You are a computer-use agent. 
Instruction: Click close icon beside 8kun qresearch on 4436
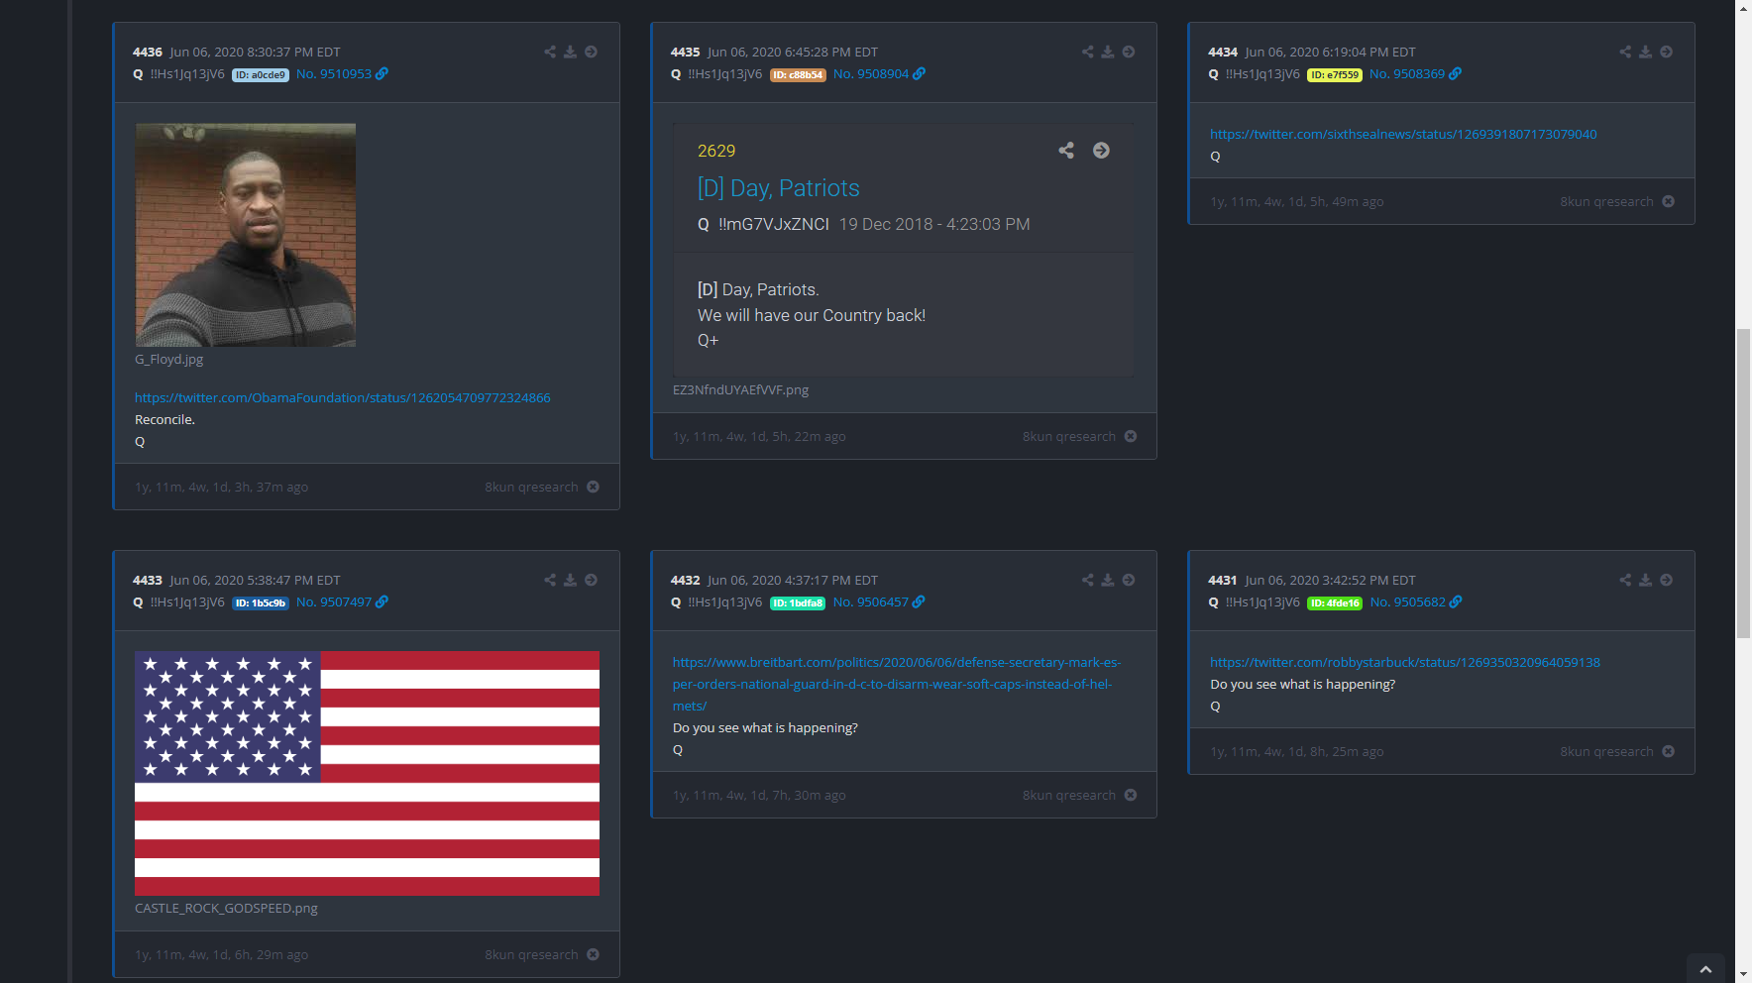[593, 487]
